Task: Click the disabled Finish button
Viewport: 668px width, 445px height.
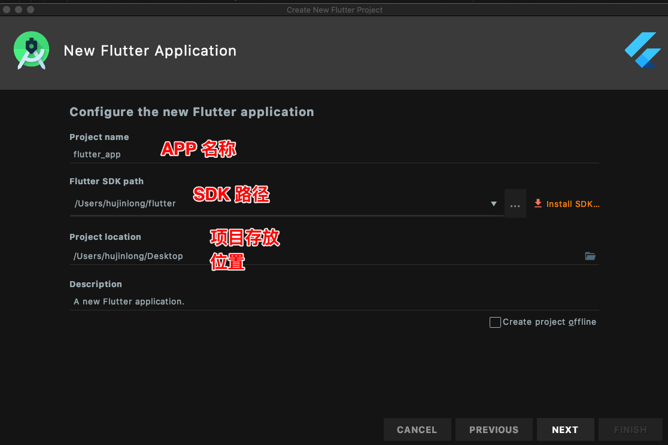Action: coord(630,429)
